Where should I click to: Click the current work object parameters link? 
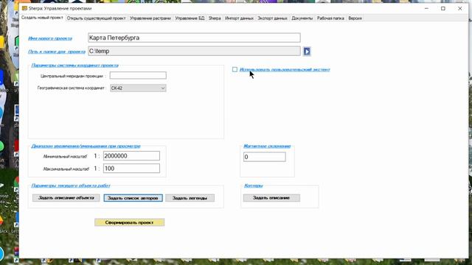tap(71, 185)
